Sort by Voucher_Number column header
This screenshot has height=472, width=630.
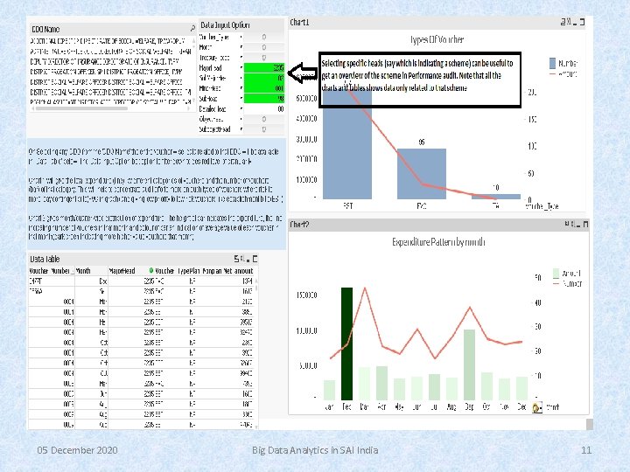click(x=51, y=271)
